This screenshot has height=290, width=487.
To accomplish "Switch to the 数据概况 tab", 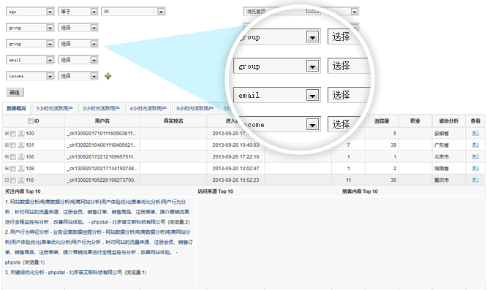I will click(17, 108).
